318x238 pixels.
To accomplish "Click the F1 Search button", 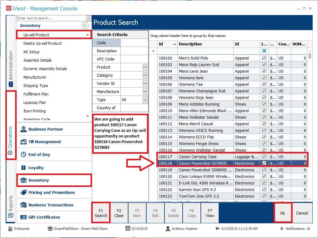I will tap(101, 213).
